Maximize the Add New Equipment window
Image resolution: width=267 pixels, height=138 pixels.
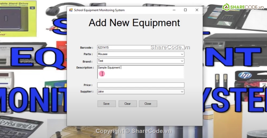(x=185, y=10)
